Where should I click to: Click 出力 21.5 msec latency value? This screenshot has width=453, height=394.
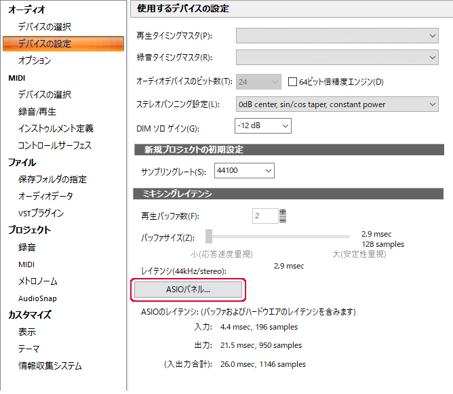[261, 345]
